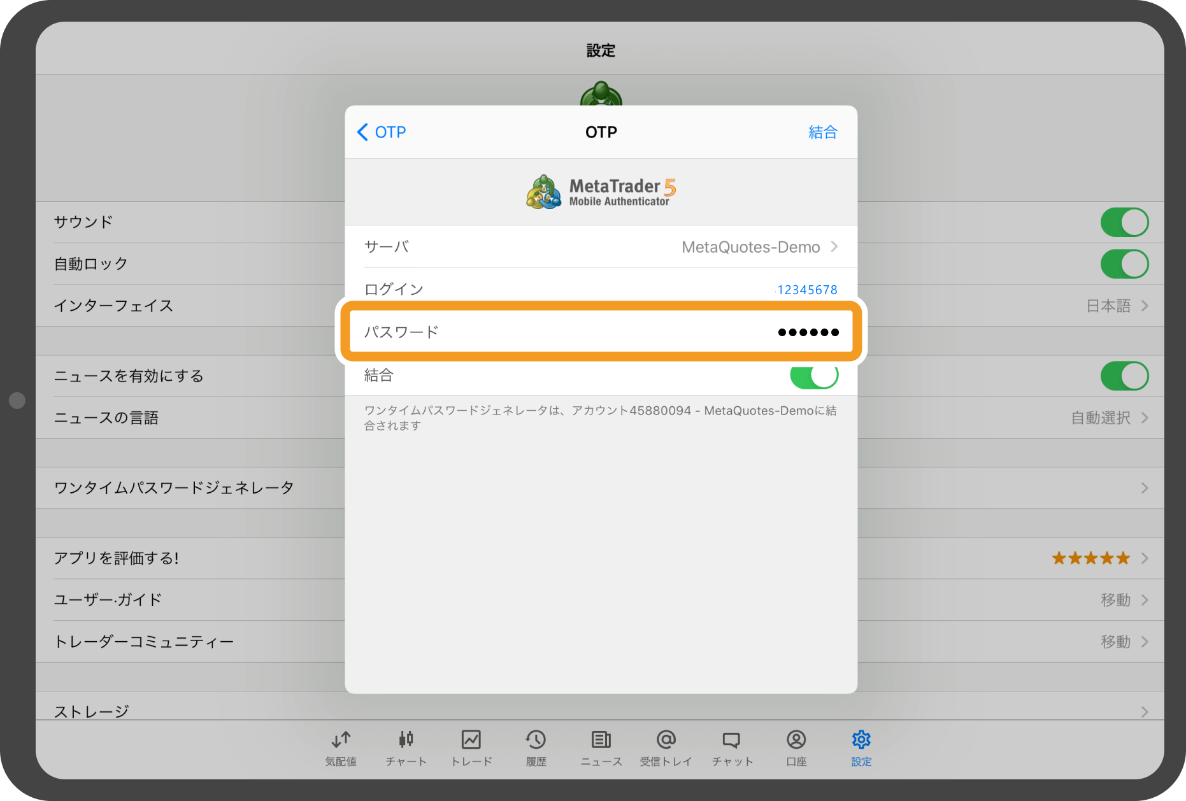Click the アプリを評価する! row
The image size is (1186, 801).
[x=600, y=558]
